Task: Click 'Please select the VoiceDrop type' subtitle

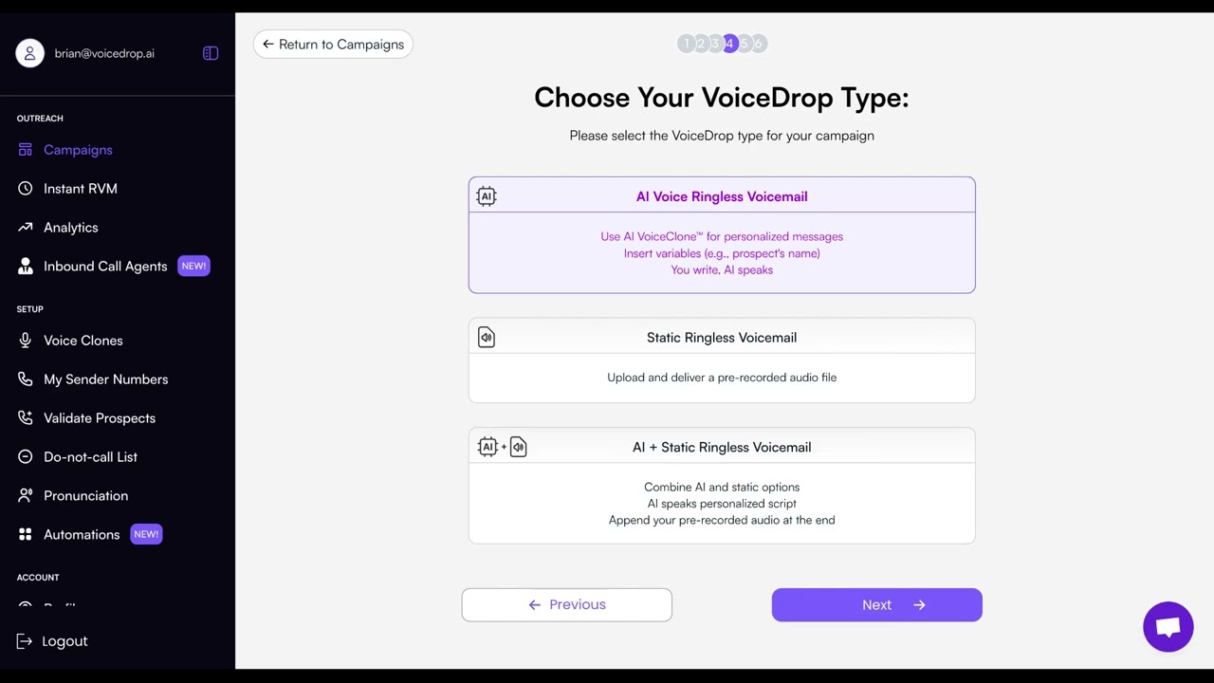Action: [722, 136]
